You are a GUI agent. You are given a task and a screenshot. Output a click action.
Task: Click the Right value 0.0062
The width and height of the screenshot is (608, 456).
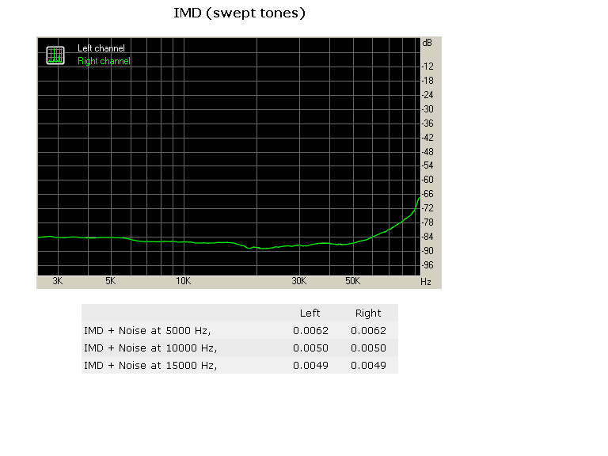point(368,330)
